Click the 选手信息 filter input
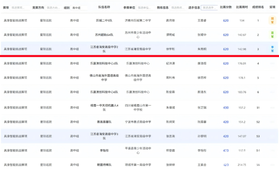279x172 pixels. [209, 8]
